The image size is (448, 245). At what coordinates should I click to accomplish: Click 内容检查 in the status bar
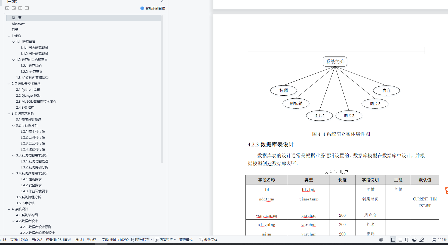tap(164, 240)
